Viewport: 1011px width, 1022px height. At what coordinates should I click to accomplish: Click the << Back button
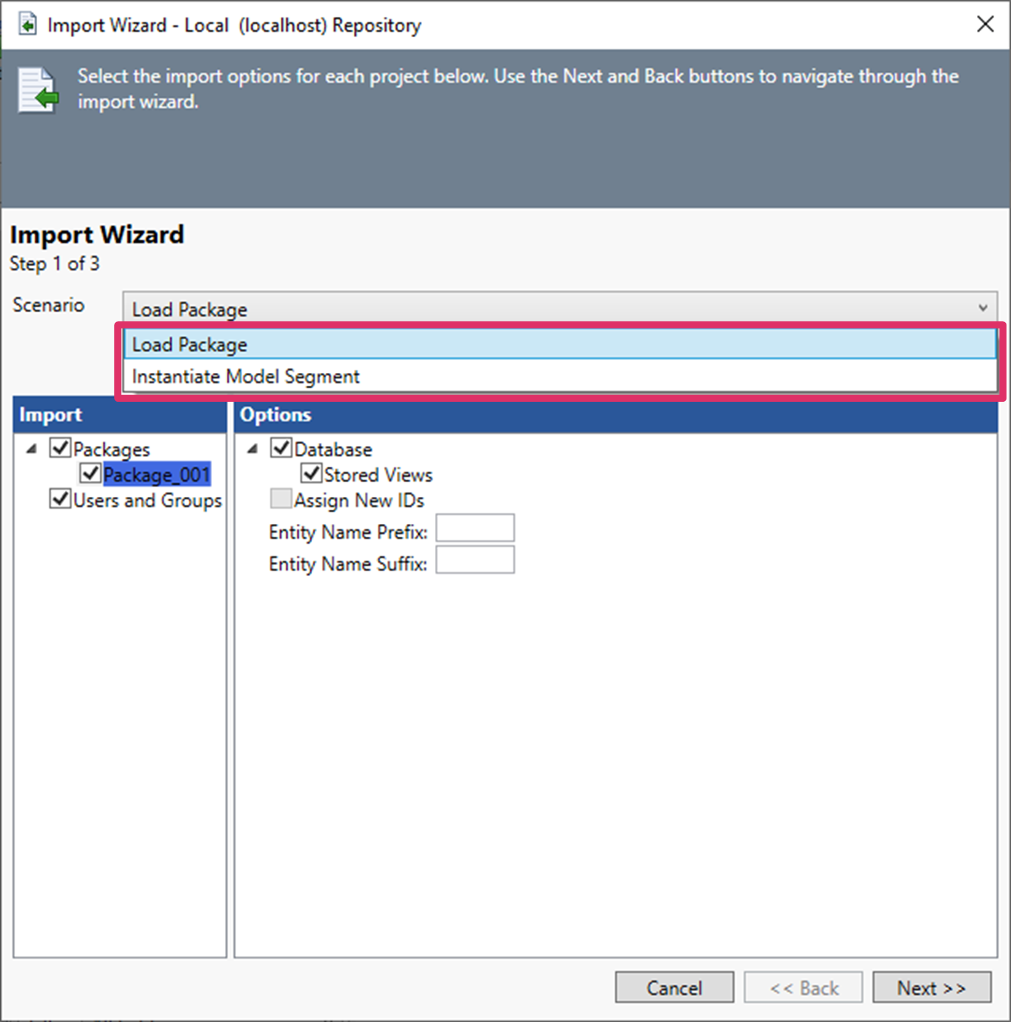click(x=803, y=987)
